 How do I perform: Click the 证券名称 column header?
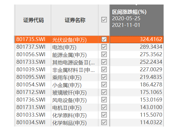click(75, 20)
